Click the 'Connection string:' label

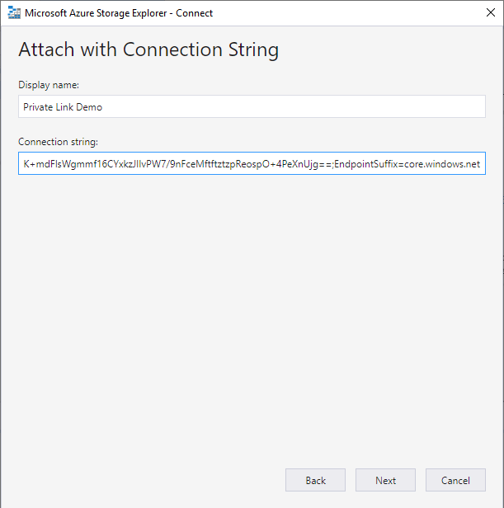click(58, 142)
